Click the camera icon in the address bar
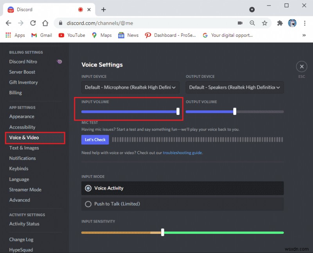313x253 pixels. point(240,23)
